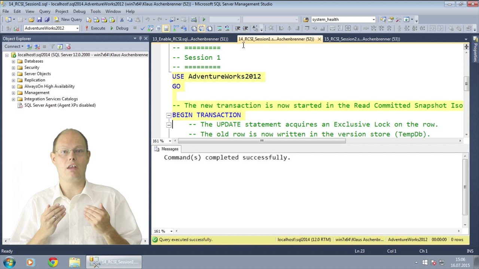Screen dimensions: 479x269
Task: Open Google Chrome from the taskbar
Action: [53, 262]
